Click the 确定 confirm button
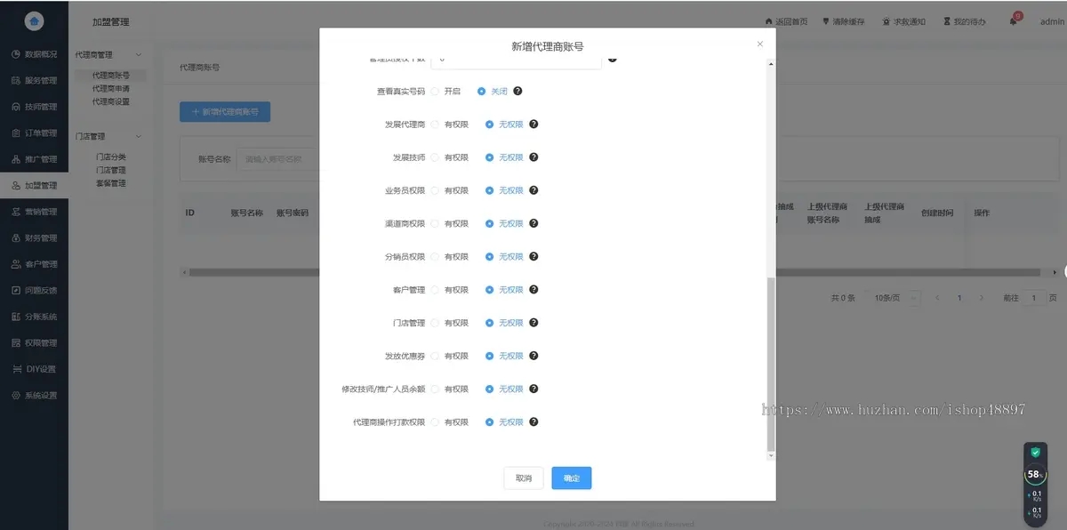This screenshot has width=1067, height=530. click(571, 478)
